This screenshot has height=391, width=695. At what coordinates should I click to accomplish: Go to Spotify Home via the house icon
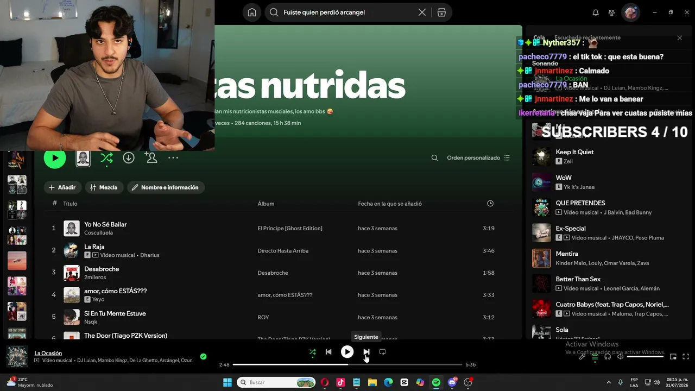pos(252,12)
